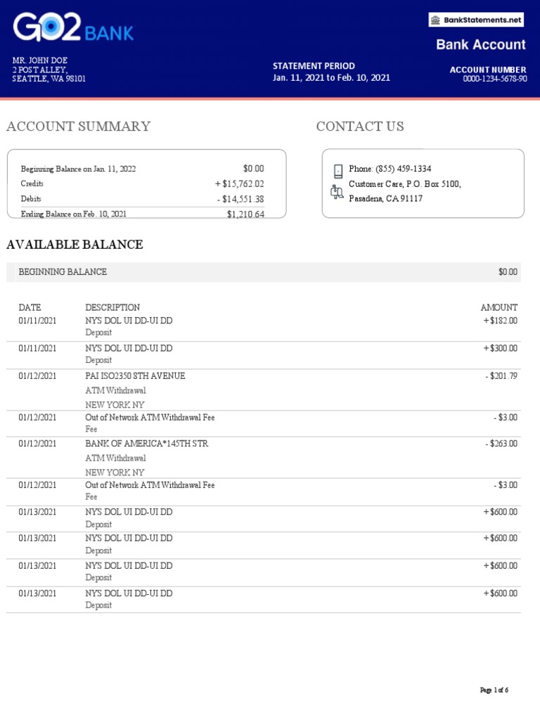Click the DATE column header
Viewport: 540px width, 720px height.
pyautogui.click(x=30, y=307)
